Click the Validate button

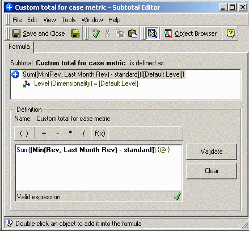point(212,152)
